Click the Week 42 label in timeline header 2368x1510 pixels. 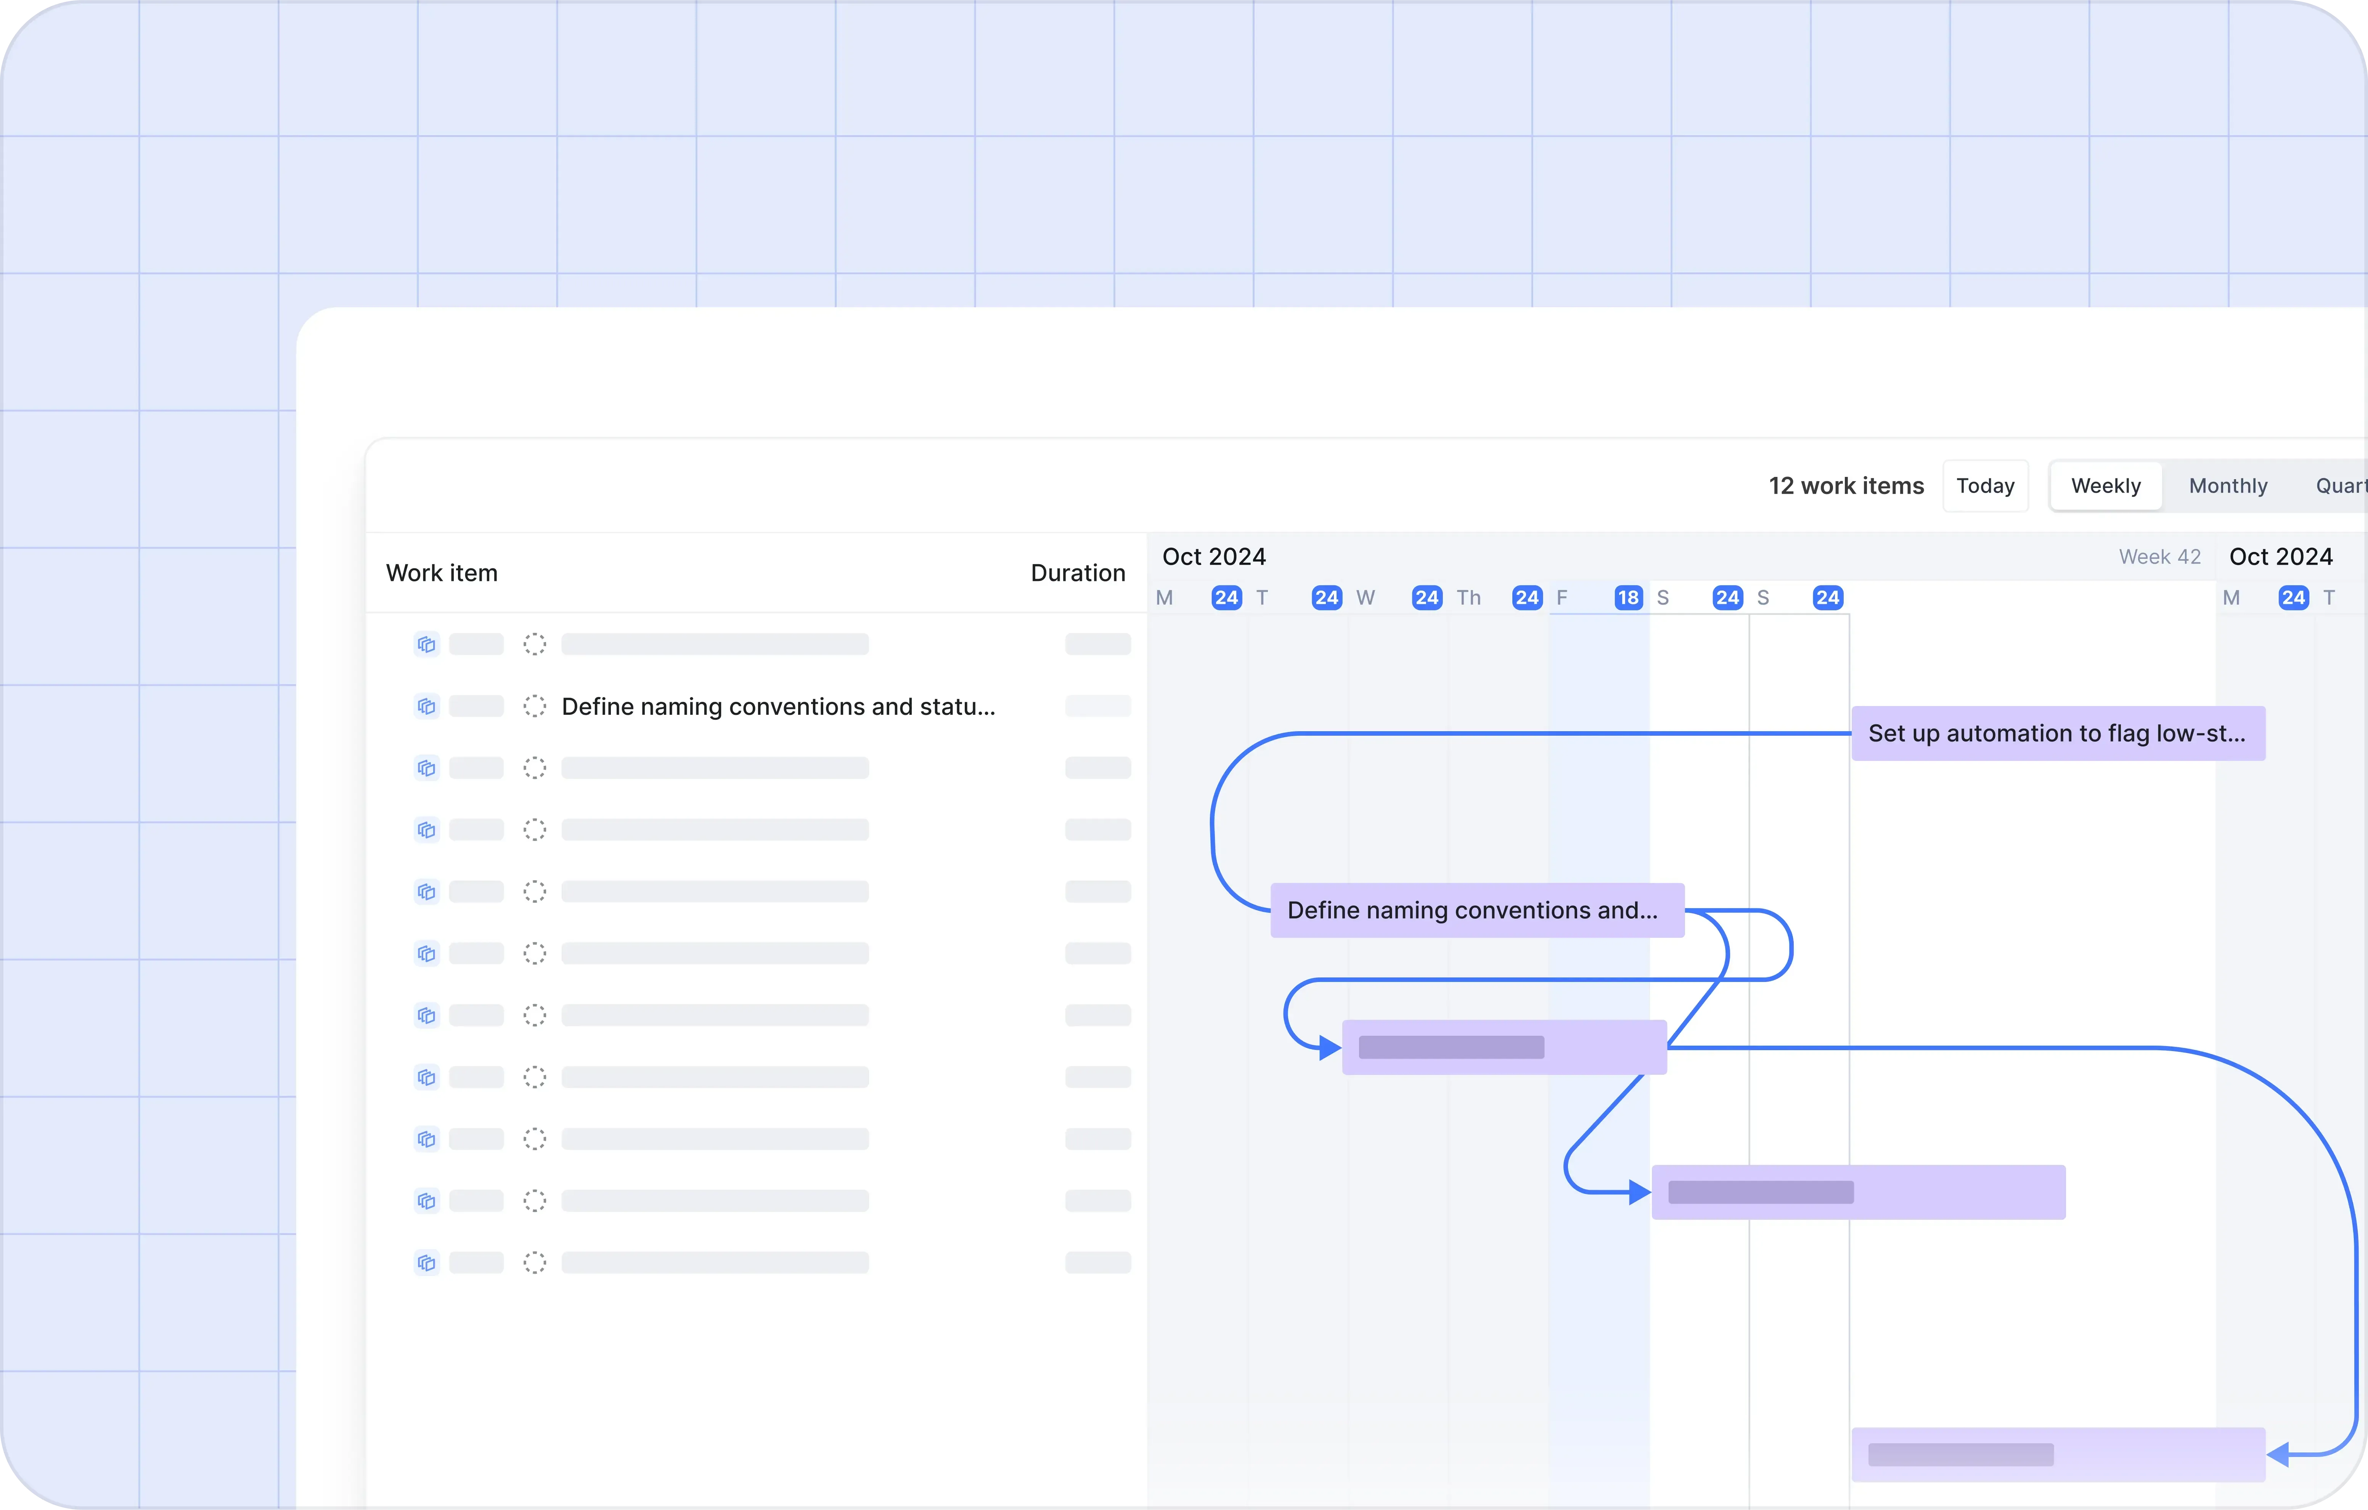pos(2159,557)
